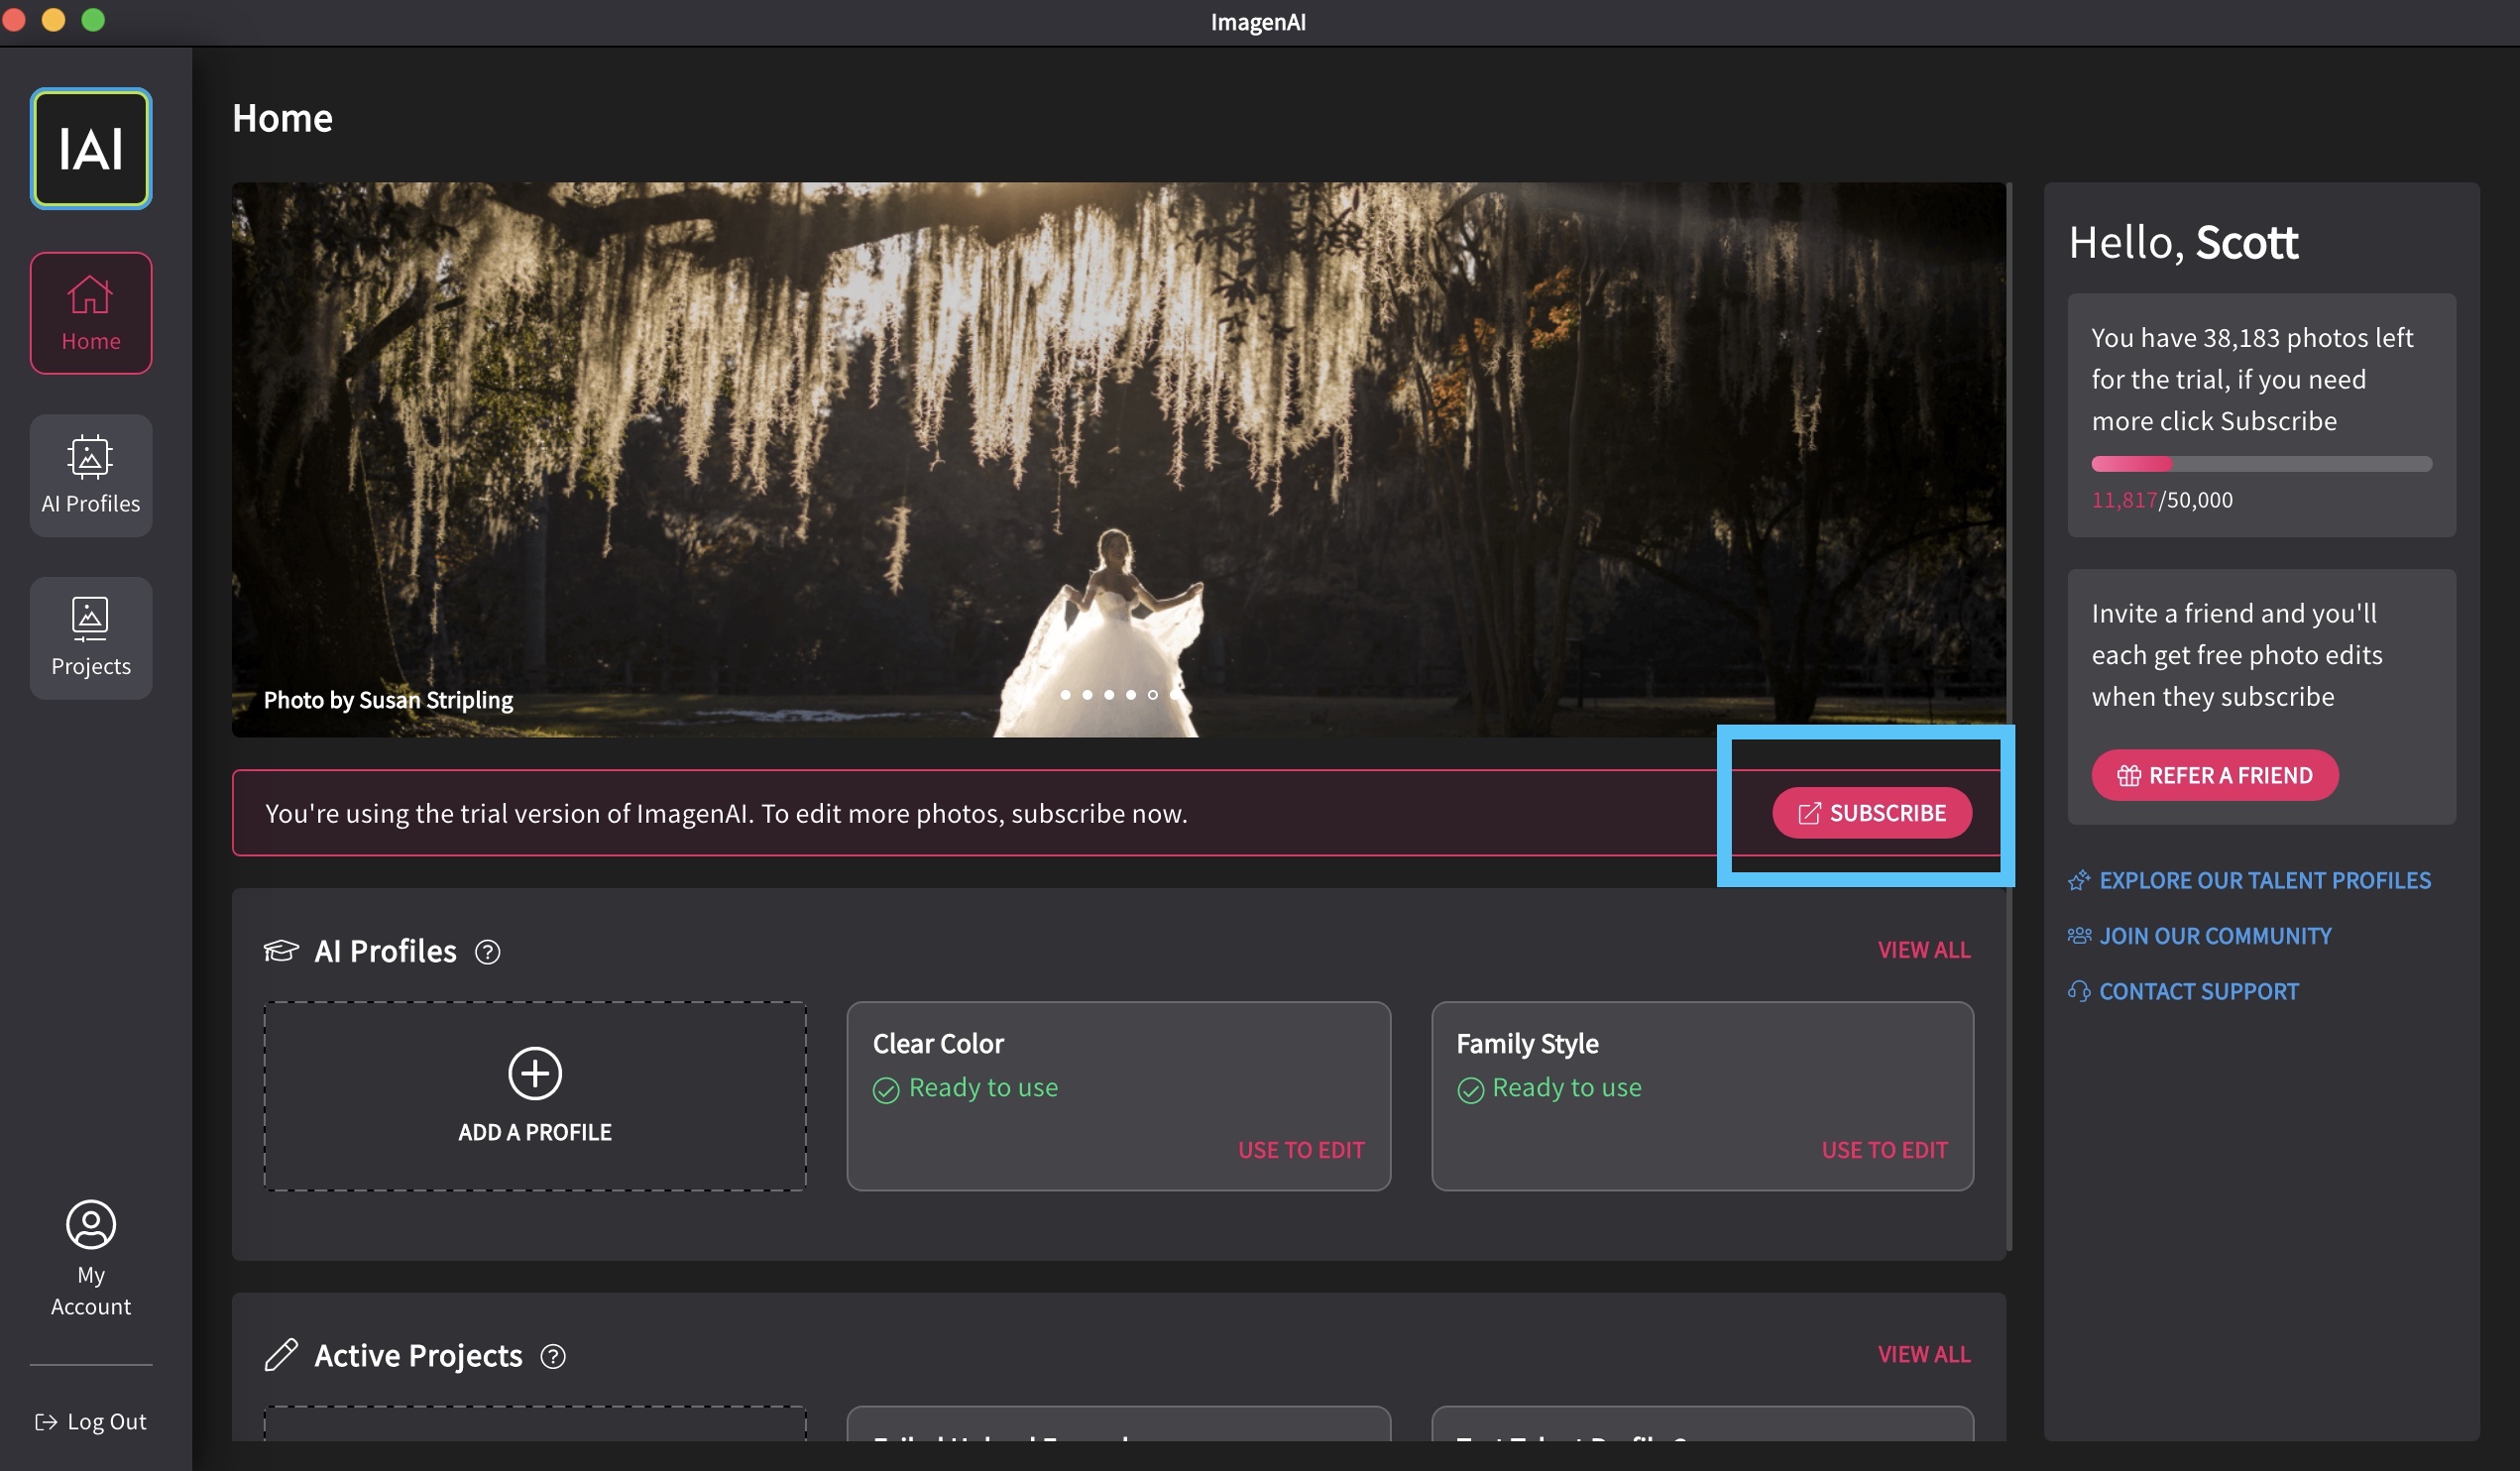Click the plus icon to add a profile
The image size is (2520, 1471).
535,1073
